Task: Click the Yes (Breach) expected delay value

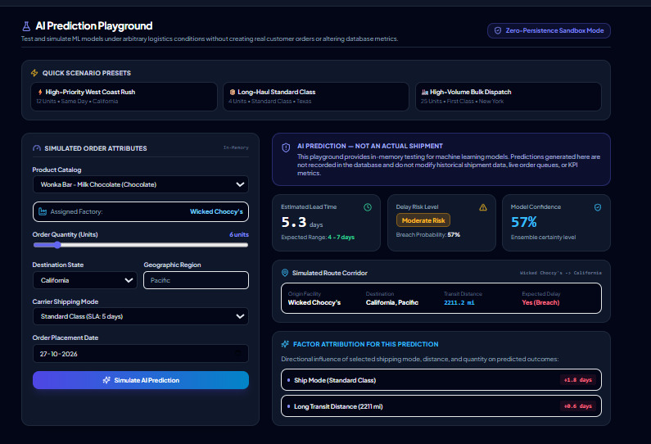Action: (x=540, y=302)
